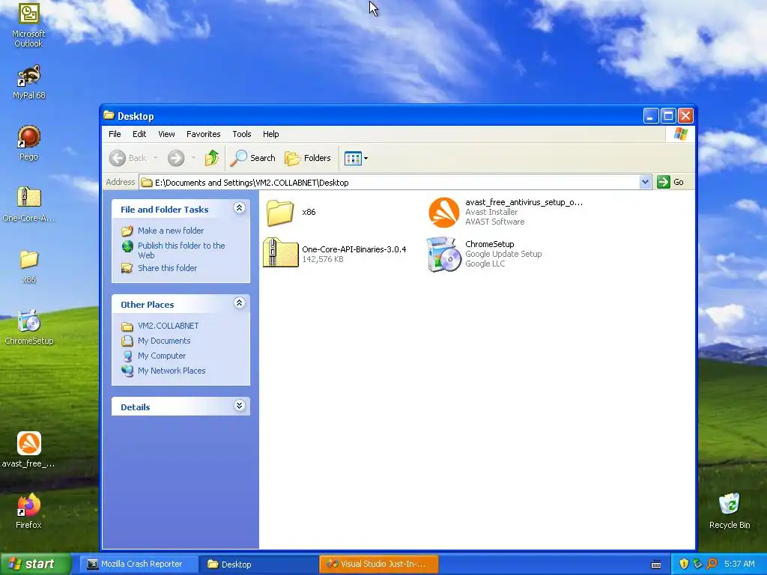Click the security shield tray icon
Image resolution: width=767 pixels, height=575 pixels.
pos(684,565)
